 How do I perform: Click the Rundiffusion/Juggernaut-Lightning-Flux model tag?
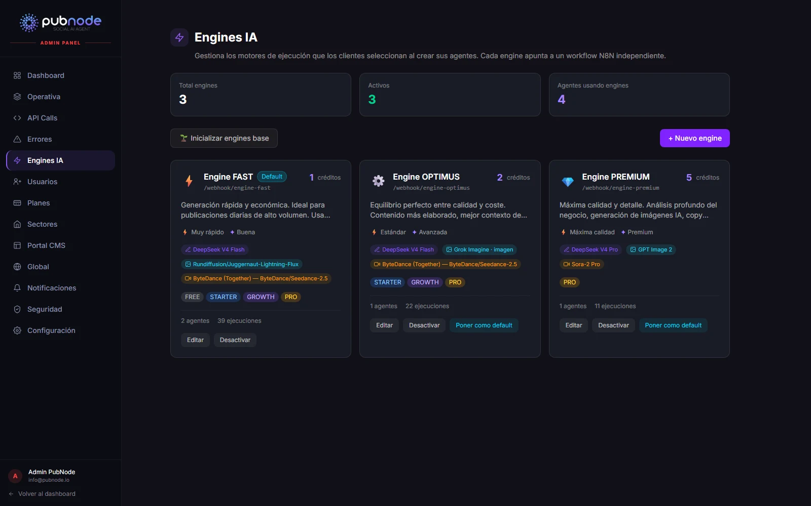[242, 264]
